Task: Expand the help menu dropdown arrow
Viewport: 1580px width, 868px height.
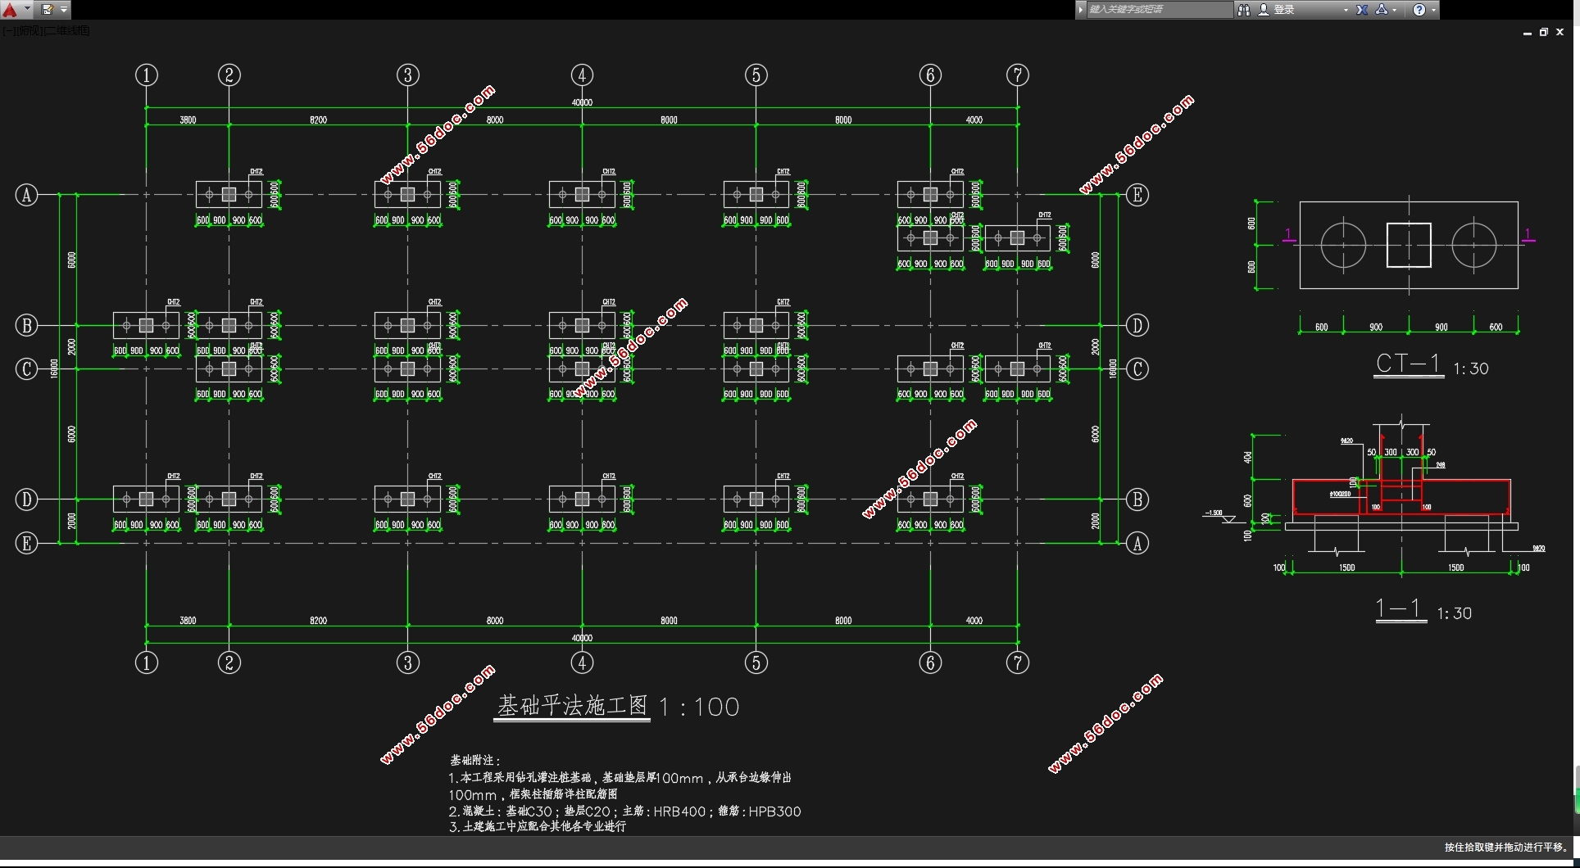Action: click(x=1433, y=10)
